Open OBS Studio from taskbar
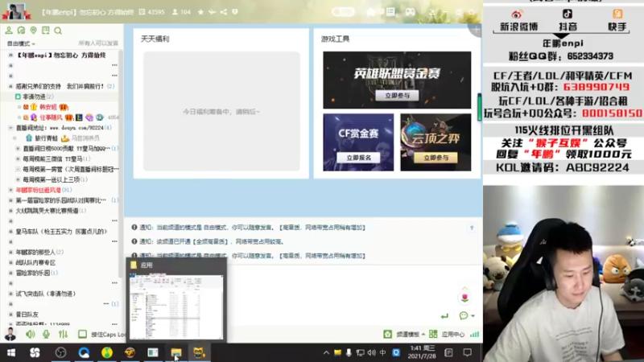The width and height of the screenshot is (644, 362). pyautogui.click(x=61, y=352)
